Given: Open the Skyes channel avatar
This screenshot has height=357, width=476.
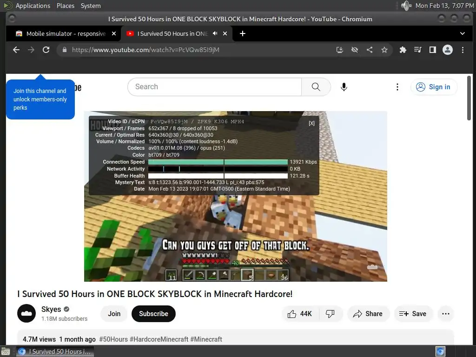Looking at the screenshot, I should pyautogui.click(x=26, y=313).
